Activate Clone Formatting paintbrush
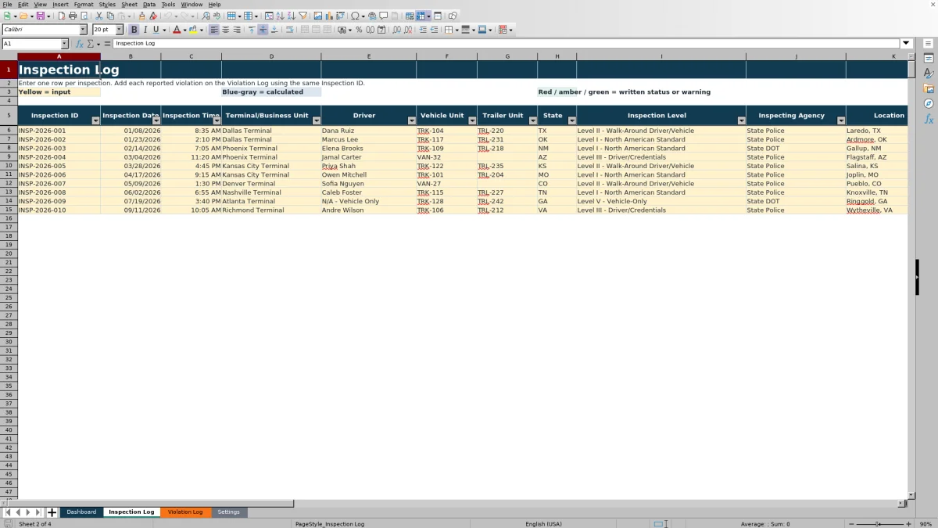 click(141, 16)
